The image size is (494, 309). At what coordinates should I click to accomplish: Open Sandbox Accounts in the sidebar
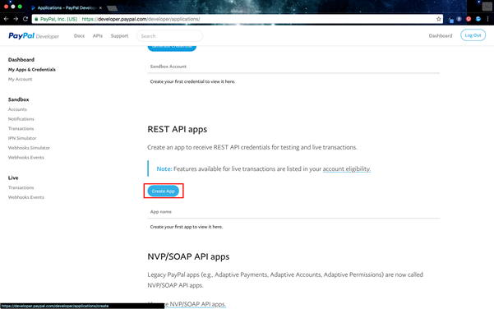17,109
